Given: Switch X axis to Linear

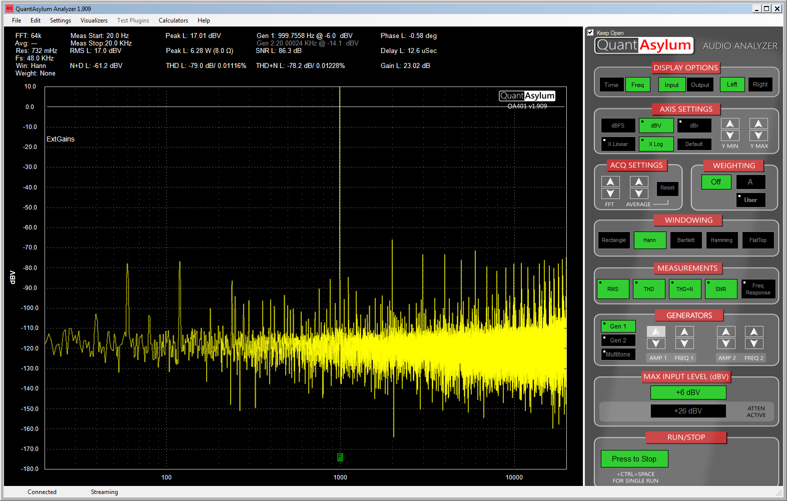Looking at the screenshot, I should click(x=618, y=144).
